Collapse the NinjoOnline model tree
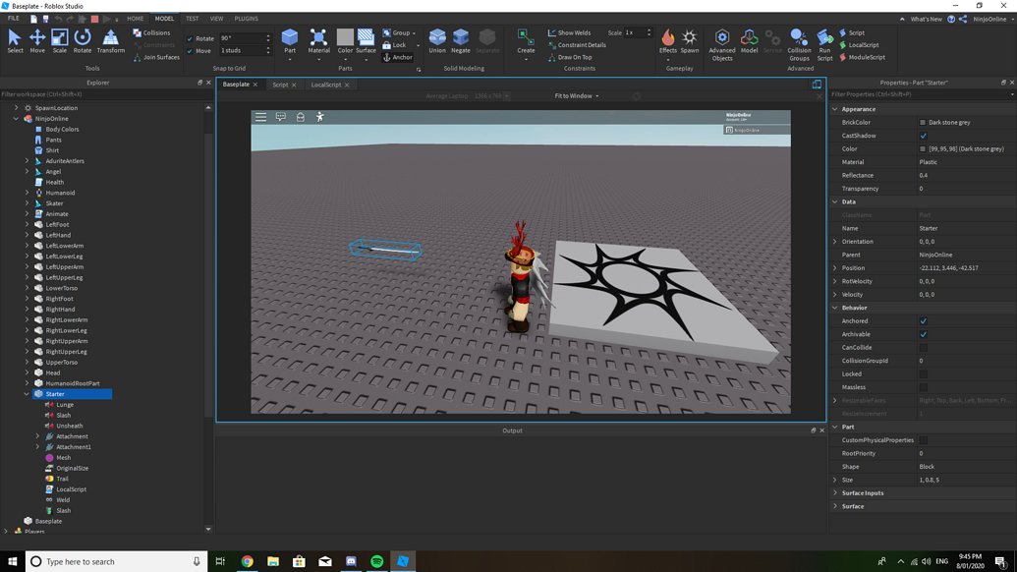1017x572 pixels. click(x=17, y=119)
